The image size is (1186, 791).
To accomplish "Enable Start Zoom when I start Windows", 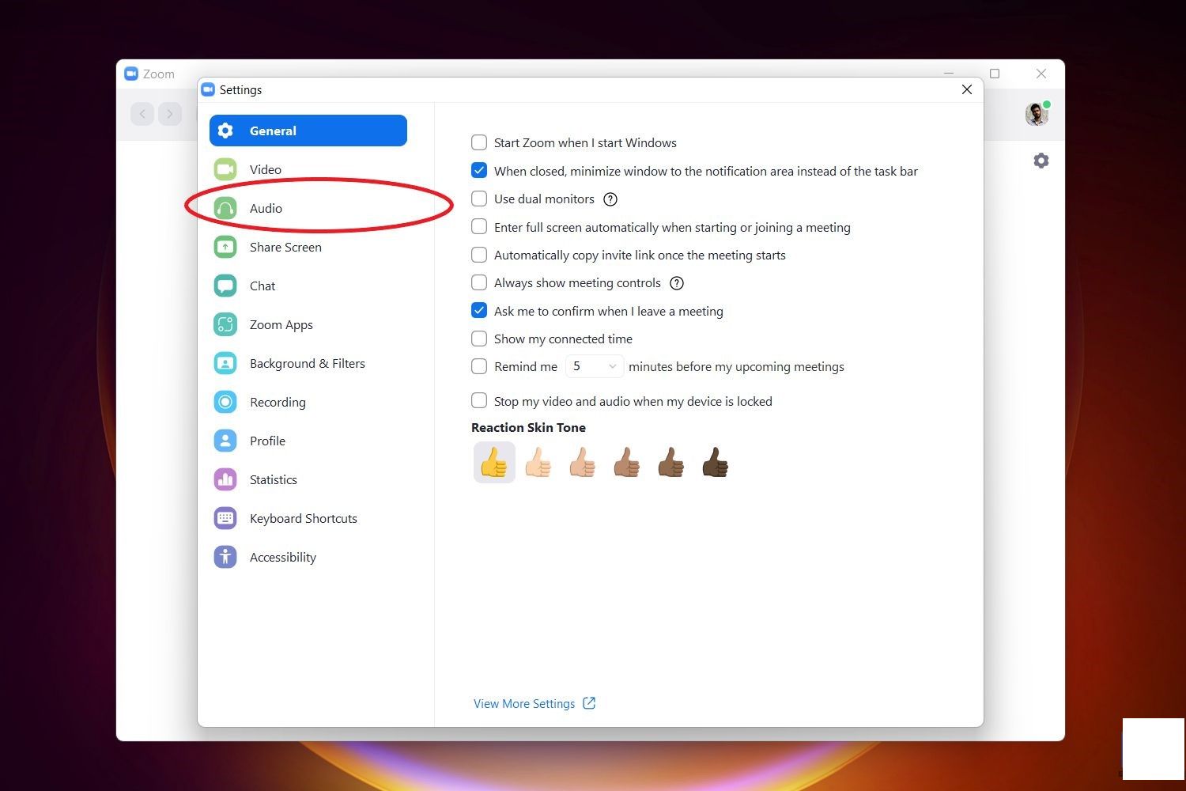I will click(479, 142).
